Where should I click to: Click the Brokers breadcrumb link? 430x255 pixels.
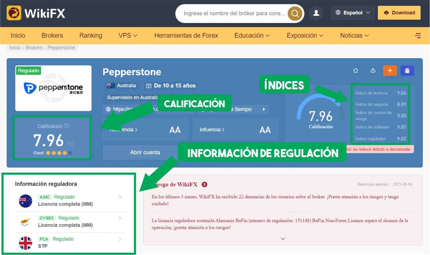34,48
